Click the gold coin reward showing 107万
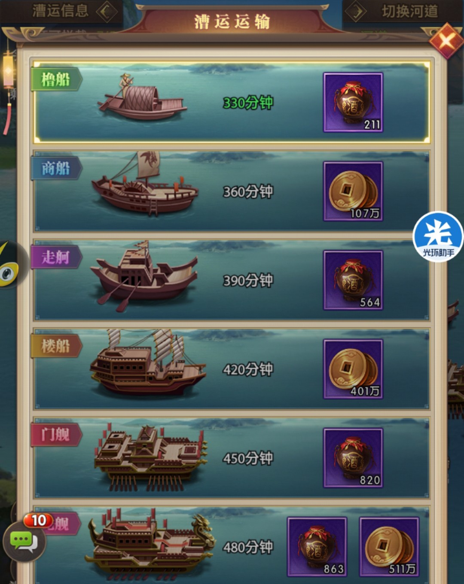This screenshot has height=584, width=464. [353, 191]
